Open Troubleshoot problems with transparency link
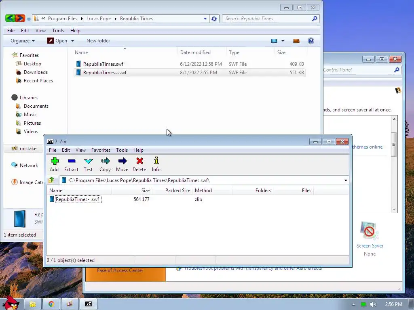 click(x=253, y=269)
